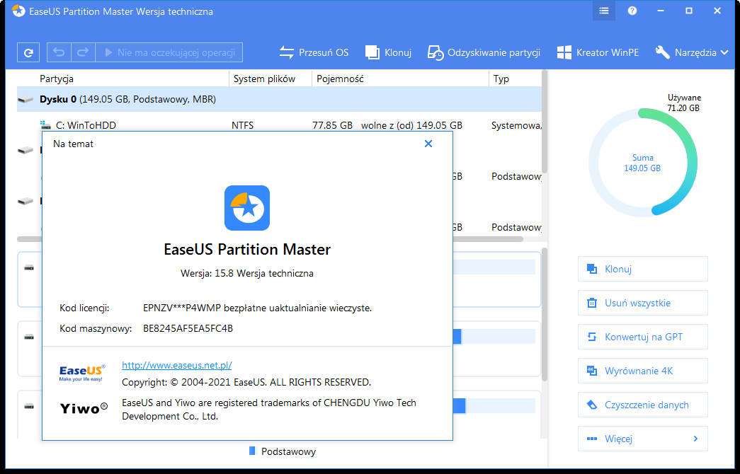This screenshot has width=740, height=474.
Task: Click the convert icon beside Konwertuj na GPT
Action: click(592, 337)
